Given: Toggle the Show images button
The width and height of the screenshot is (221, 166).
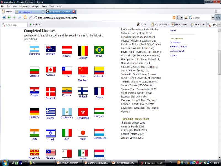Looking at the screenshot, I should [x=179, y=25].
